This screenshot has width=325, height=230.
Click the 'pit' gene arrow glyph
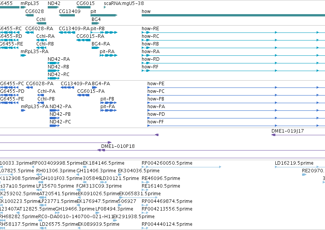coord(104,15)
